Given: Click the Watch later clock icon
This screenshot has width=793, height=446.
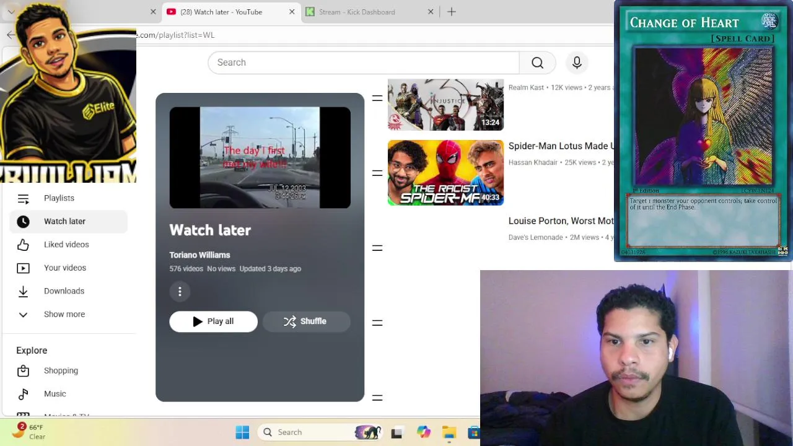Looking at the screenshot, I should [x=23, y=221].
